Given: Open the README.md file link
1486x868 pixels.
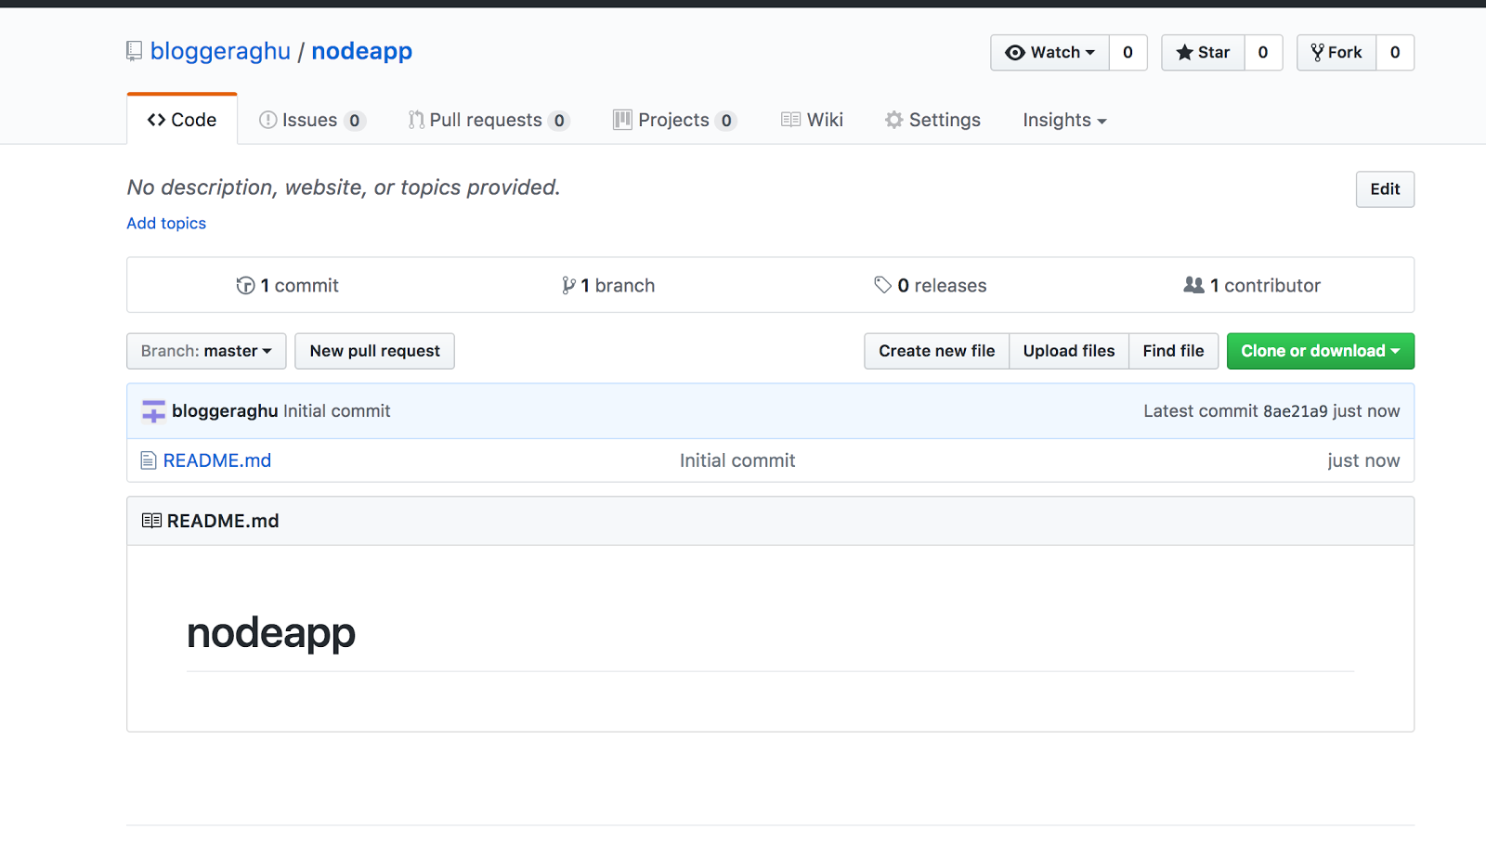Looking at the screenshot, I should click(217, 460).
